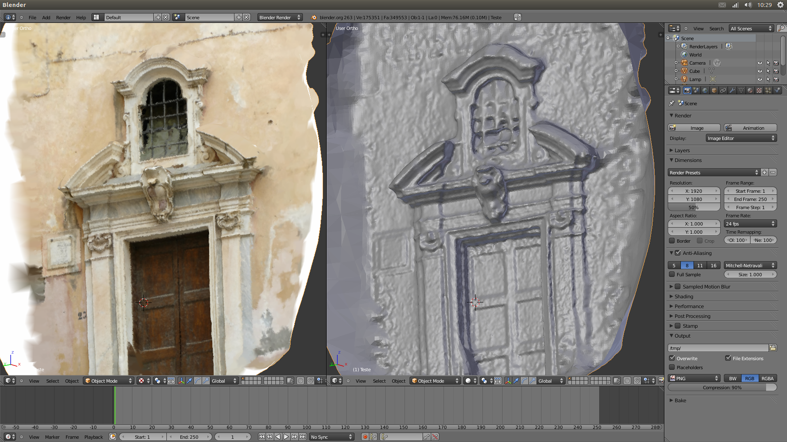Open the 24 fps frame rate dropdown
The width and height of the screenshot is (787, 442).
coord(750,223)
